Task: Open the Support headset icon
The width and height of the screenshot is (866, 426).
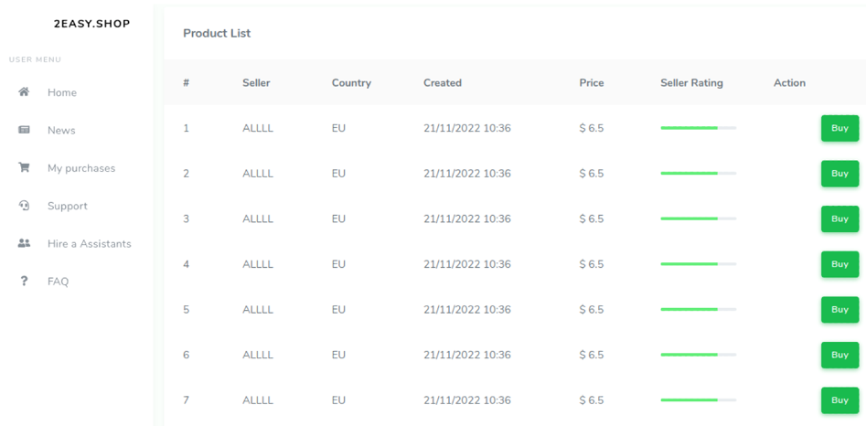Action: [25, 206]
